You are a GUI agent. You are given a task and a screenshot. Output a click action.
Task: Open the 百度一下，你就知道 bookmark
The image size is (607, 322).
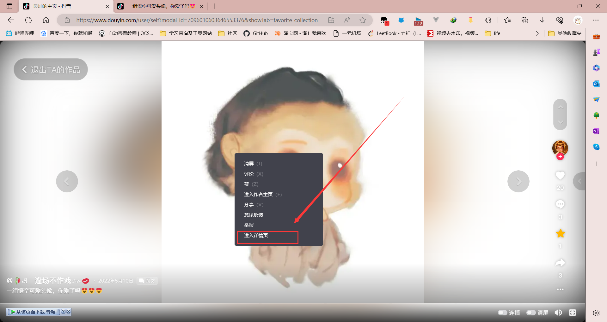(x=67, y=33)
